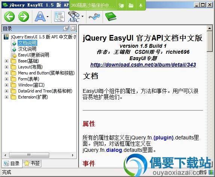Toggle the contents tree panel icon
The width and height of the screenshot is (215, 177).
coord(59,17)
